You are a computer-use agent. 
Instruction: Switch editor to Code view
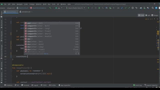[x=141, y=15]
